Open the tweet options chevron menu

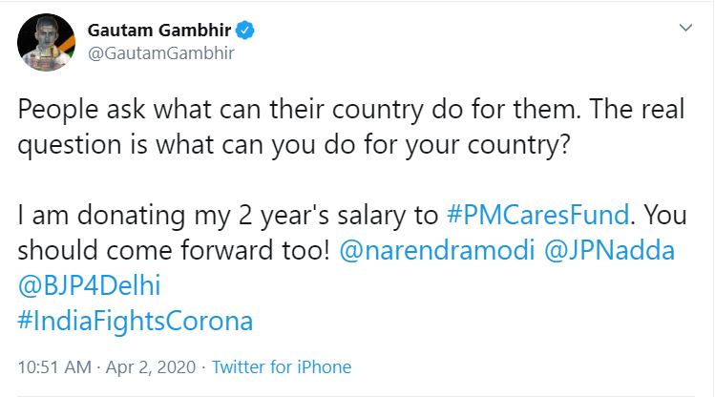click(684, 31)
